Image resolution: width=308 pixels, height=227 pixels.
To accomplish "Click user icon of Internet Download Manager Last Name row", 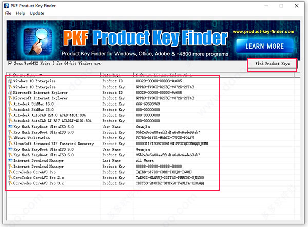I will click(x=10, y=160).
